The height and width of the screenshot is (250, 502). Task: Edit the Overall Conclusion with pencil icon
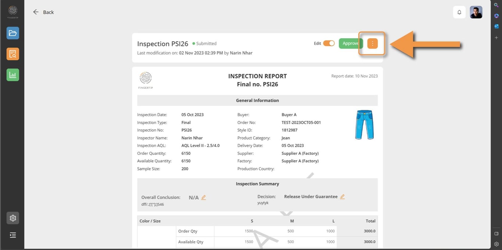point(204,197)
